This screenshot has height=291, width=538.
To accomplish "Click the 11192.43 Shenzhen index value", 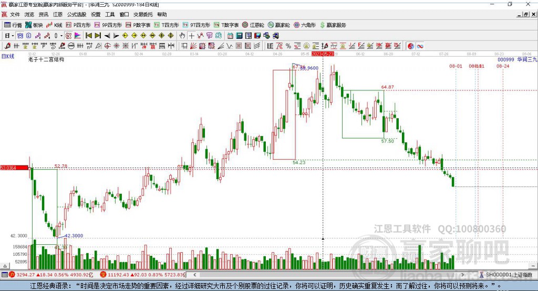I will (119, 275).
